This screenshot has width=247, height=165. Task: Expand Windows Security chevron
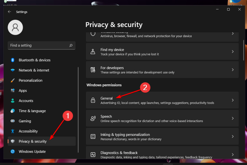[233, 33]
